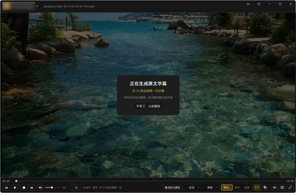Image resolution: width=296 pixels, height=193 pixels.
Task: Skip to the next video
Action: (x=32, y=188)
